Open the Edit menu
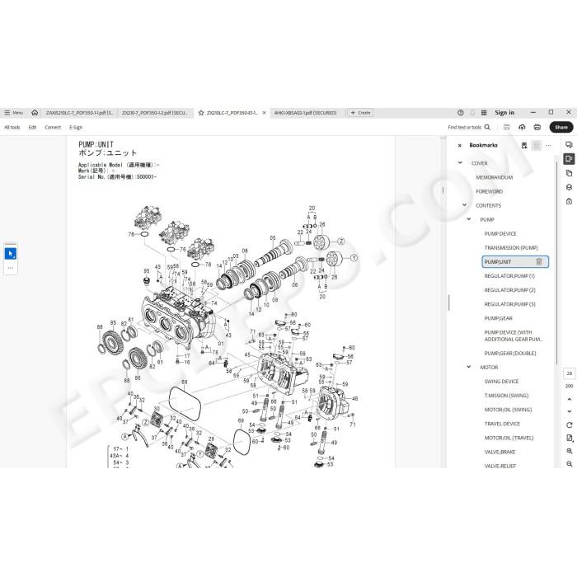Viewport: 577px width, 577px height. click(x=32, y=127)
